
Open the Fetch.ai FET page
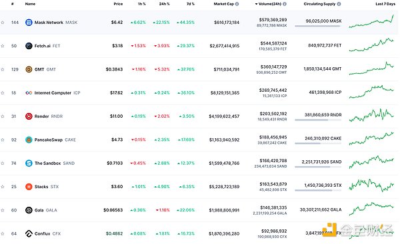click(x=47, y=46)
